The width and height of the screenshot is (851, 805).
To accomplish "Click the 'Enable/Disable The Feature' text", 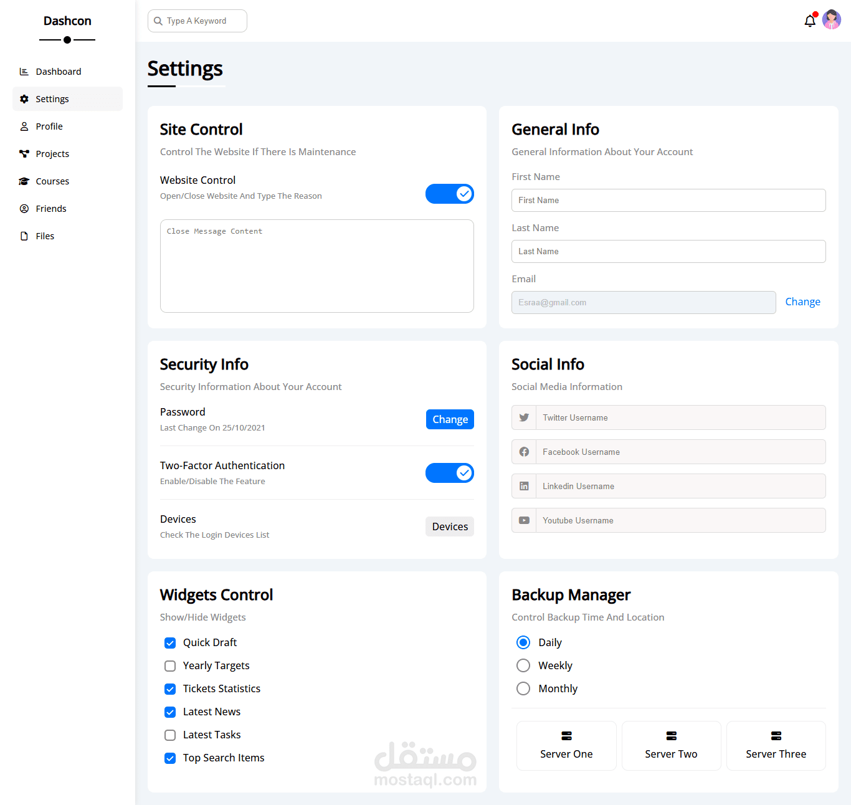I will pyautogui.click(x=212, y=482).
